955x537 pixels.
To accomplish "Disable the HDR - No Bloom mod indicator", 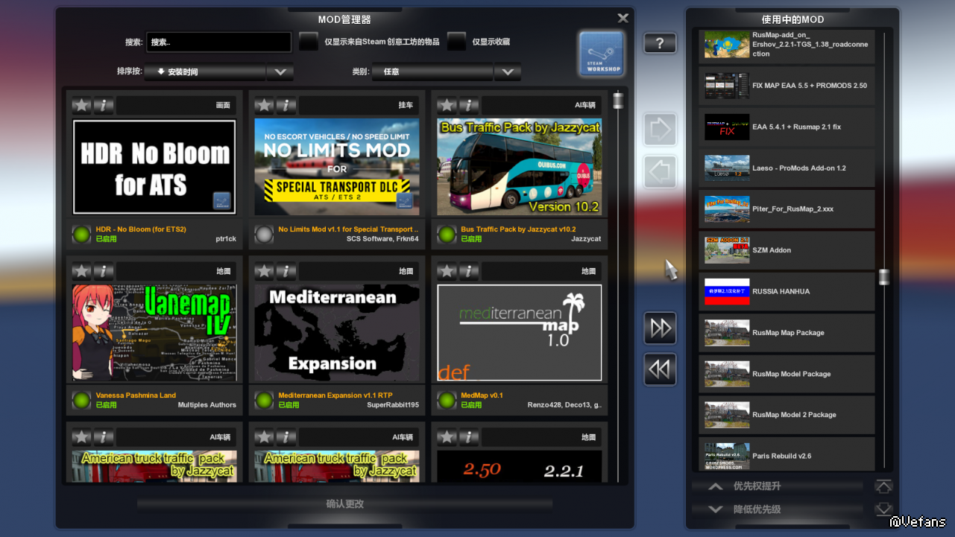I will [81, 234].
